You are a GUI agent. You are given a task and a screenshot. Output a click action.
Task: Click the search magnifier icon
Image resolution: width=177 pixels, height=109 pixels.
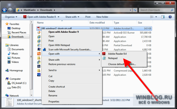[172, 10]
